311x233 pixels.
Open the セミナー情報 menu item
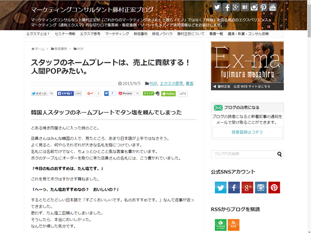(65, 34)
